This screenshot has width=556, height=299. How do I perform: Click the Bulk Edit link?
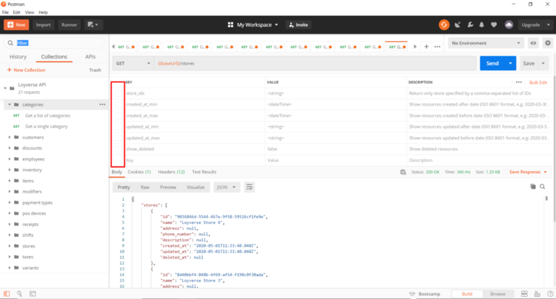click(x=538, y=82)
